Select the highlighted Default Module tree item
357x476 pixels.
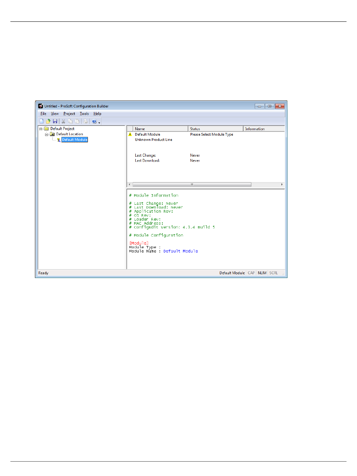tap(75, 140)
